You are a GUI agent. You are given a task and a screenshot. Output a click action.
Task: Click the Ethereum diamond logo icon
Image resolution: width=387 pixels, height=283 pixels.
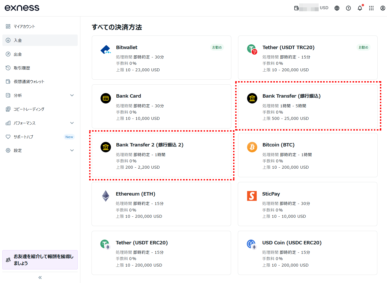106,196
